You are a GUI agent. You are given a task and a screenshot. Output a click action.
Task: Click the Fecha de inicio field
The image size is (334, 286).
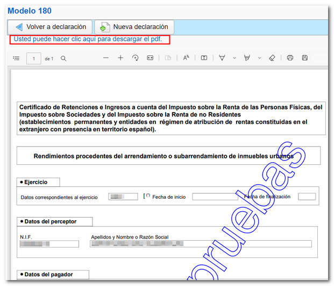[x=215, y=197]
